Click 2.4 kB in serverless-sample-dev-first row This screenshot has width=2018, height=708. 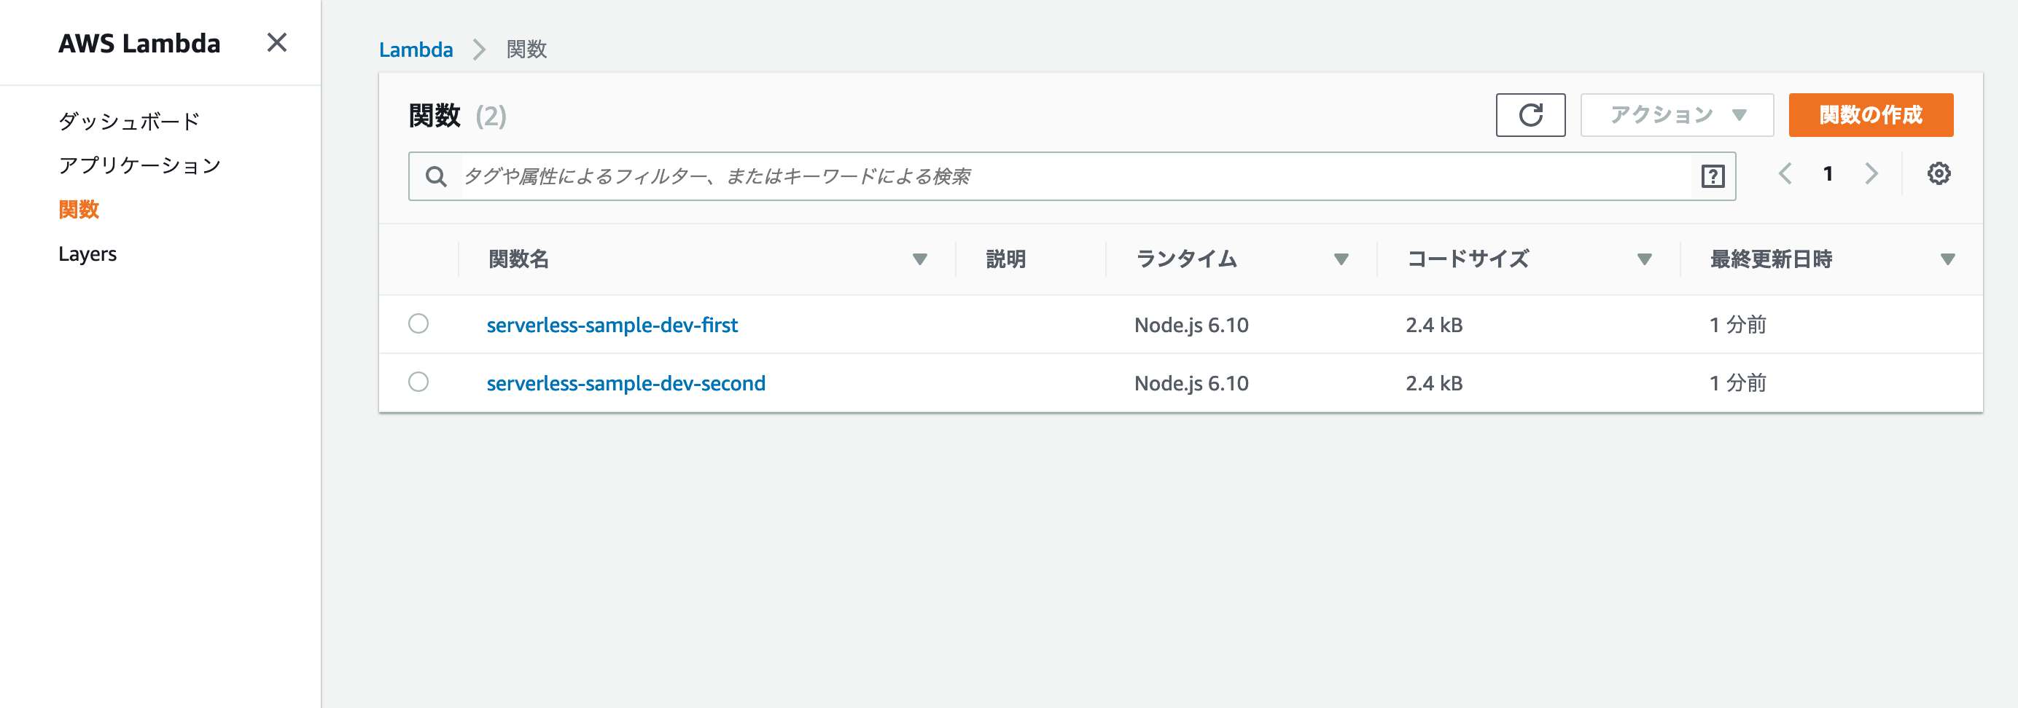click(x=1433, y=325)
